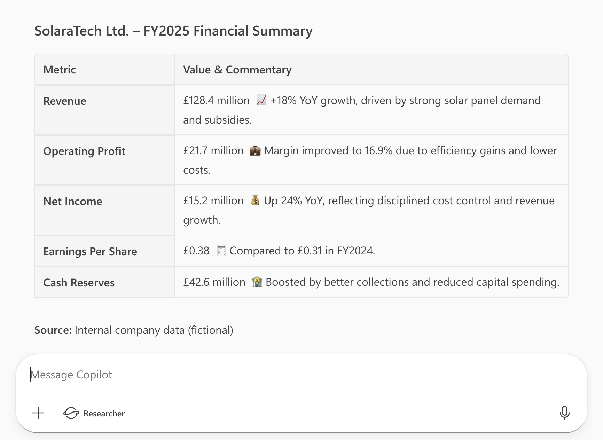
Task: Click the SolaraTech FY2025 Financial Summary heading
Action: pyautogui.click(x=173, y=31)
